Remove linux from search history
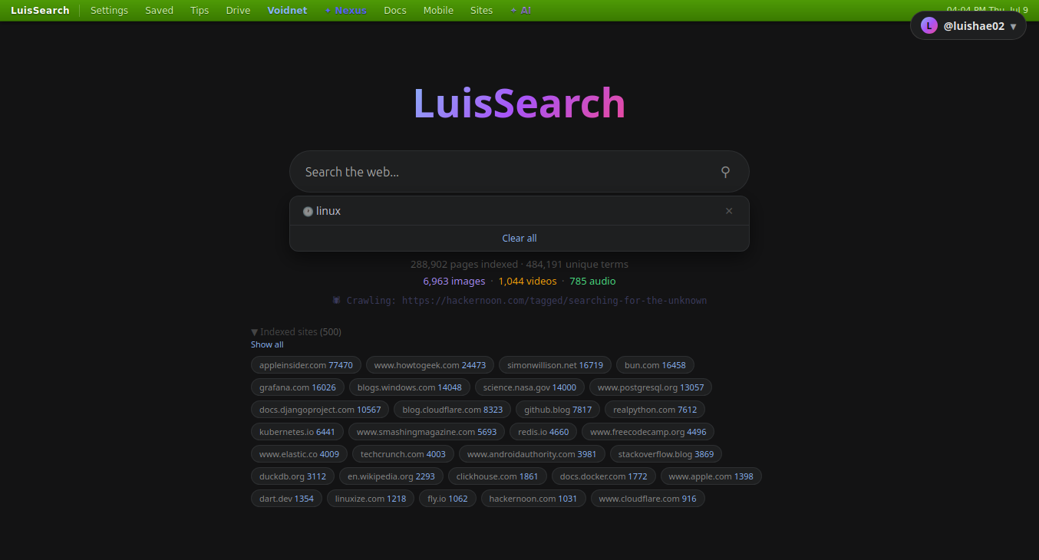 [729, 211]
